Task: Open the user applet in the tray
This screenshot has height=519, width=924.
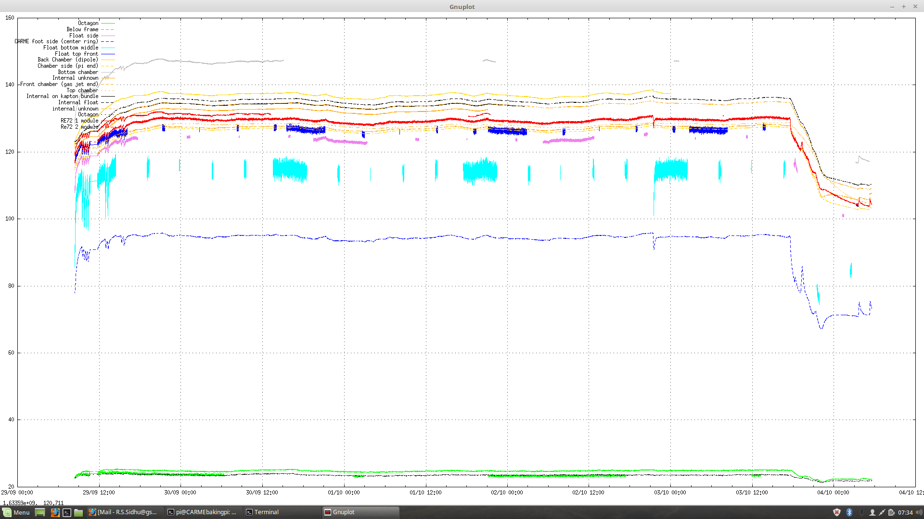Action: pyautogui.click(x=873, y=512)
